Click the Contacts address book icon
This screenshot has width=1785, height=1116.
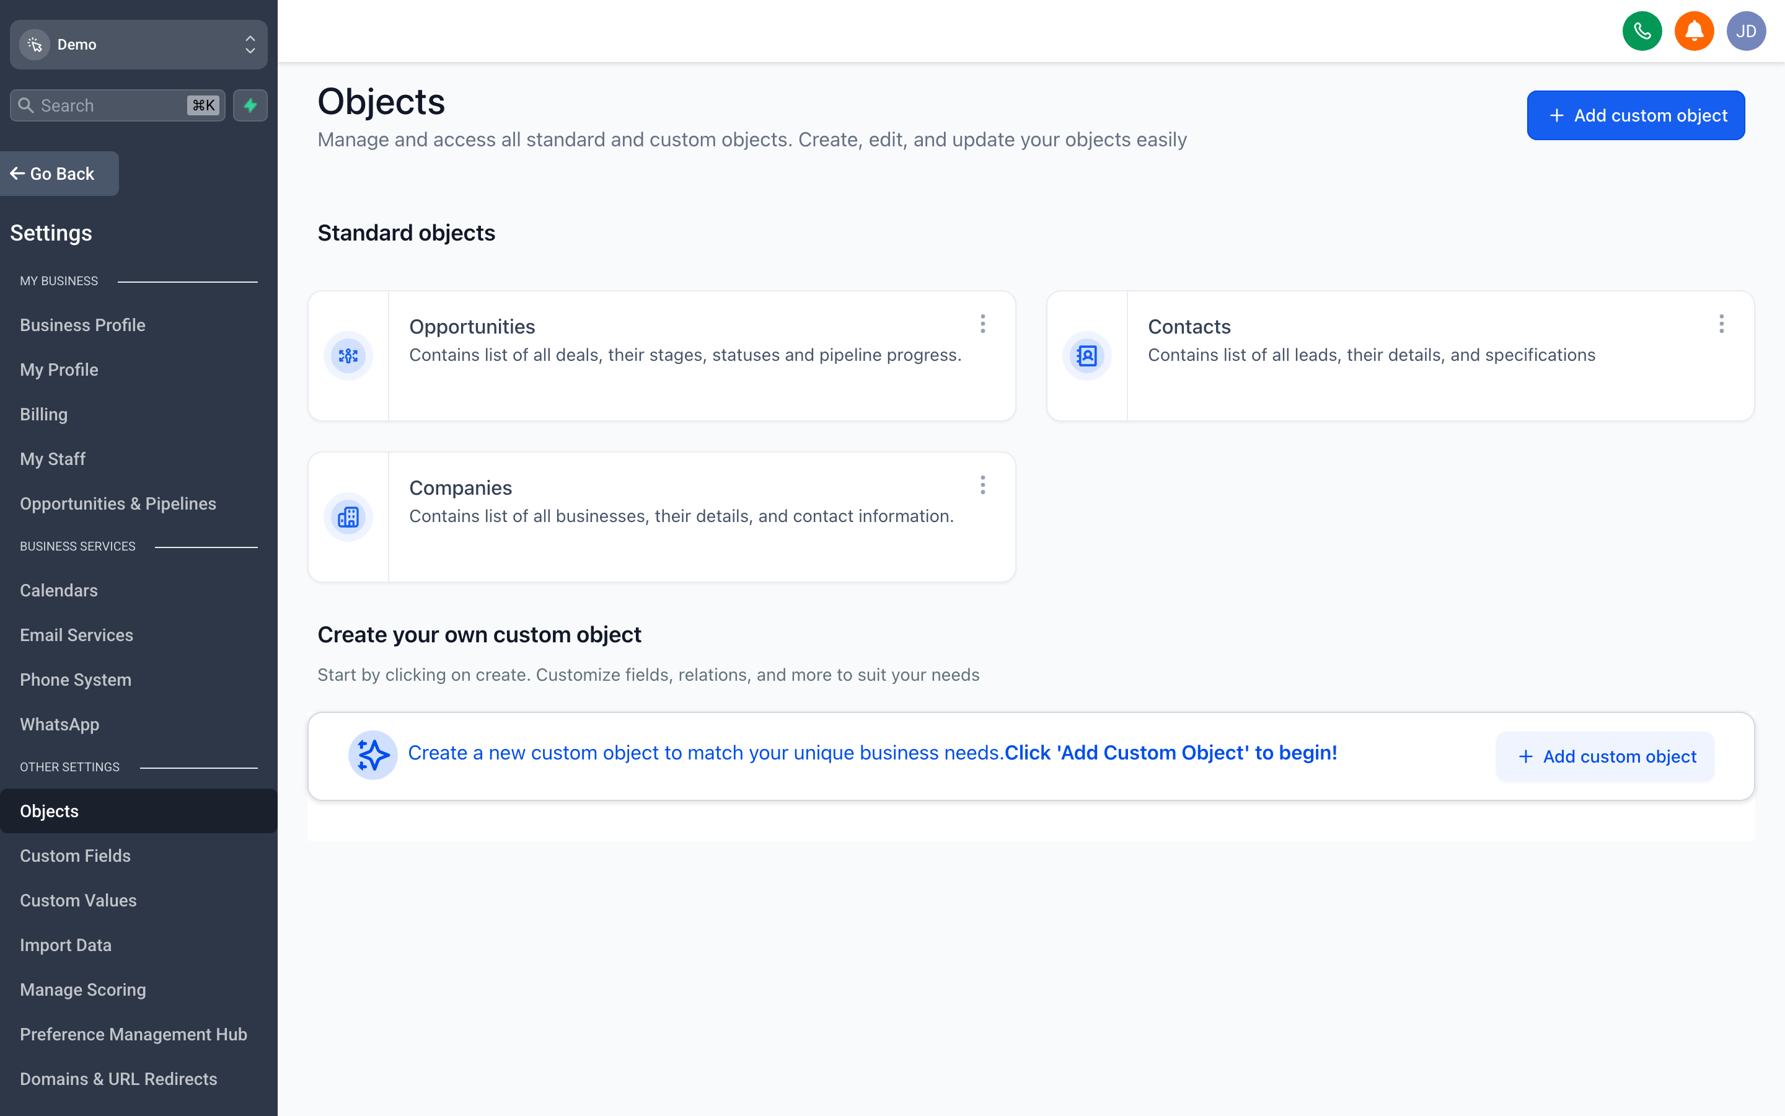point(1086,356)
